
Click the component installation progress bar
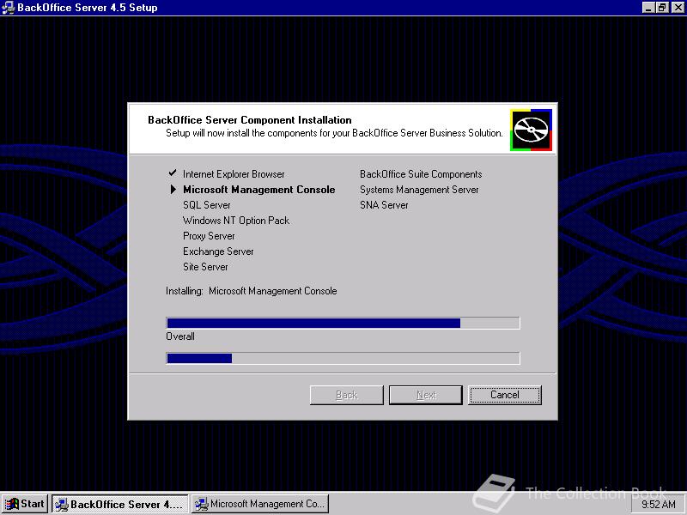[343, 323]
